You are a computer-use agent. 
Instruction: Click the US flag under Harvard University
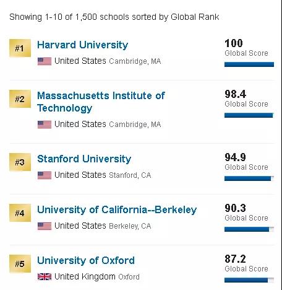click(45, 61)
